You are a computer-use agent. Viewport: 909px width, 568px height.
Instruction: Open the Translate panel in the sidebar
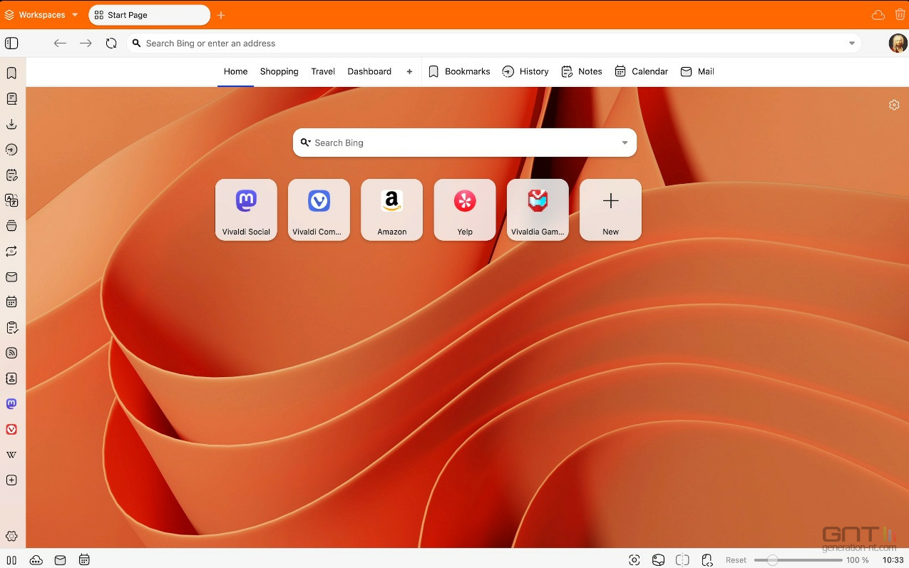point(11,200)
